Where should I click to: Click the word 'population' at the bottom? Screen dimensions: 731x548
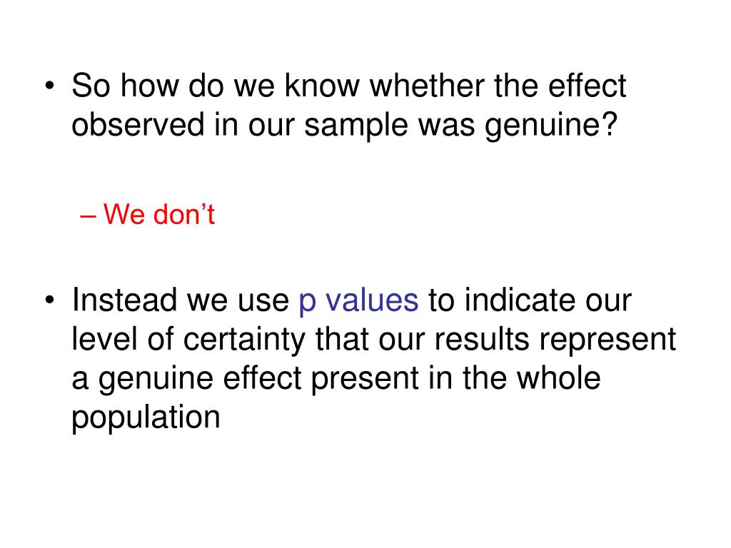click(146, 418)
